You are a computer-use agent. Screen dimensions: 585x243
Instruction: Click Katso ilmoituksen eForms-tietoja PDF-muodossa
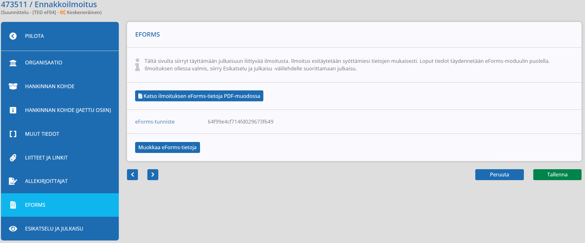pos(199,96)
